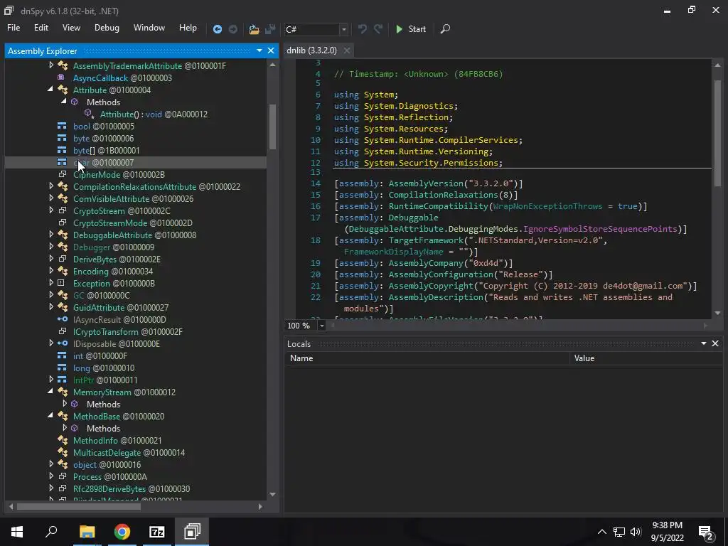Expand CompilationRelaxationsAttribute node
The height and width of the screenshot is (546, 728).
[x=51, y=186]
